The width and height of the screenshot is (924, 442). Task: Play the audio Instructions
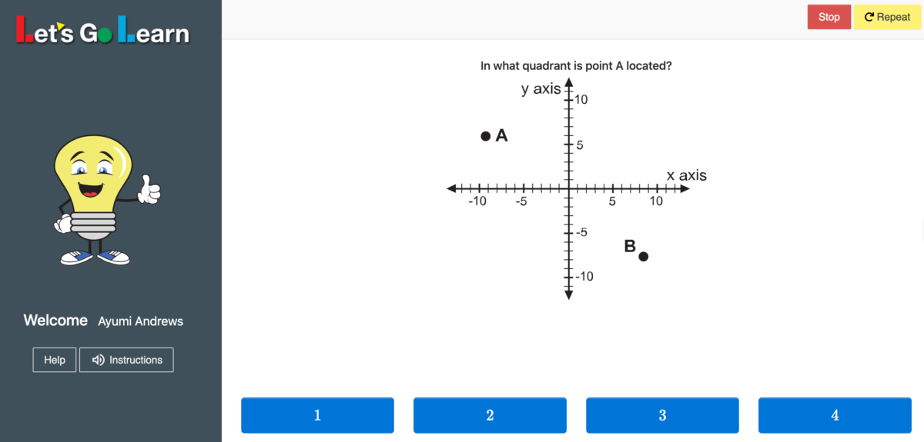tap(126, 360)
